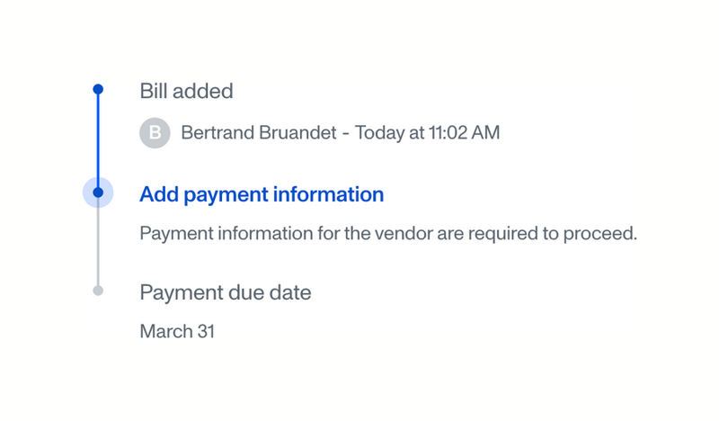Click the letter B inside the avatar
Image resolution: width=719 pixels, height=421 pixels.
[x=155, y=133]
